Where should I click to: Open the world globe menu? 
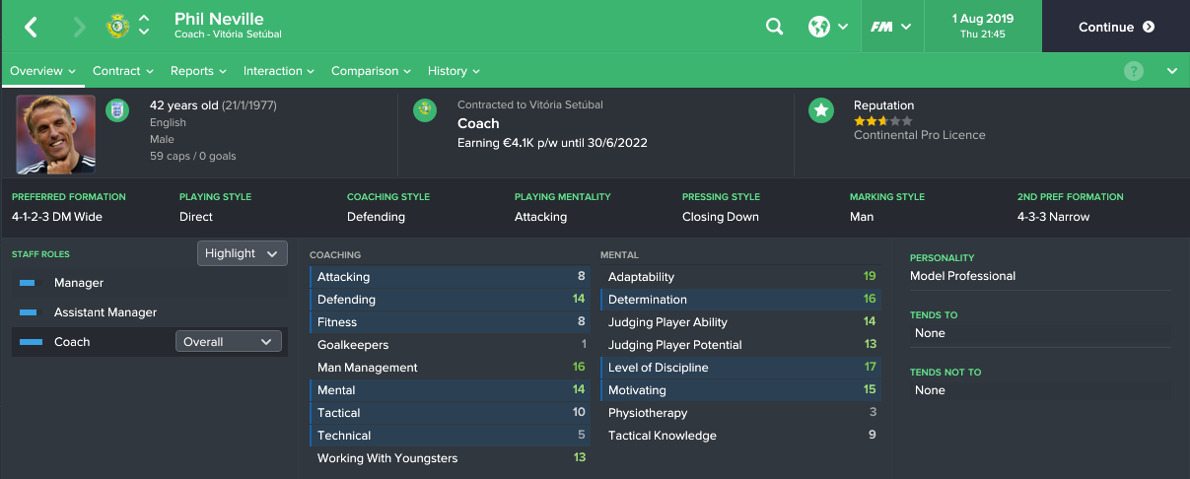828,27
